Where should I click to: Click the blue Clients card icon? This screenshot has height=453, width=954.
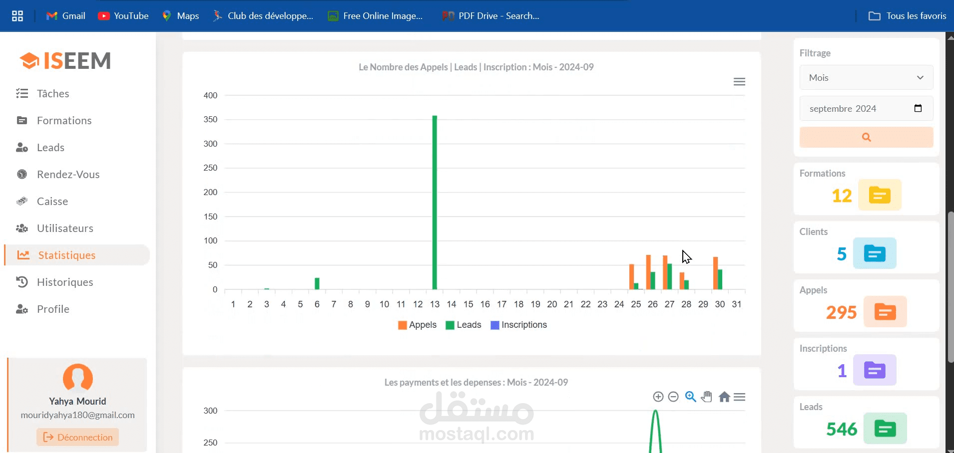click(875, 253)
